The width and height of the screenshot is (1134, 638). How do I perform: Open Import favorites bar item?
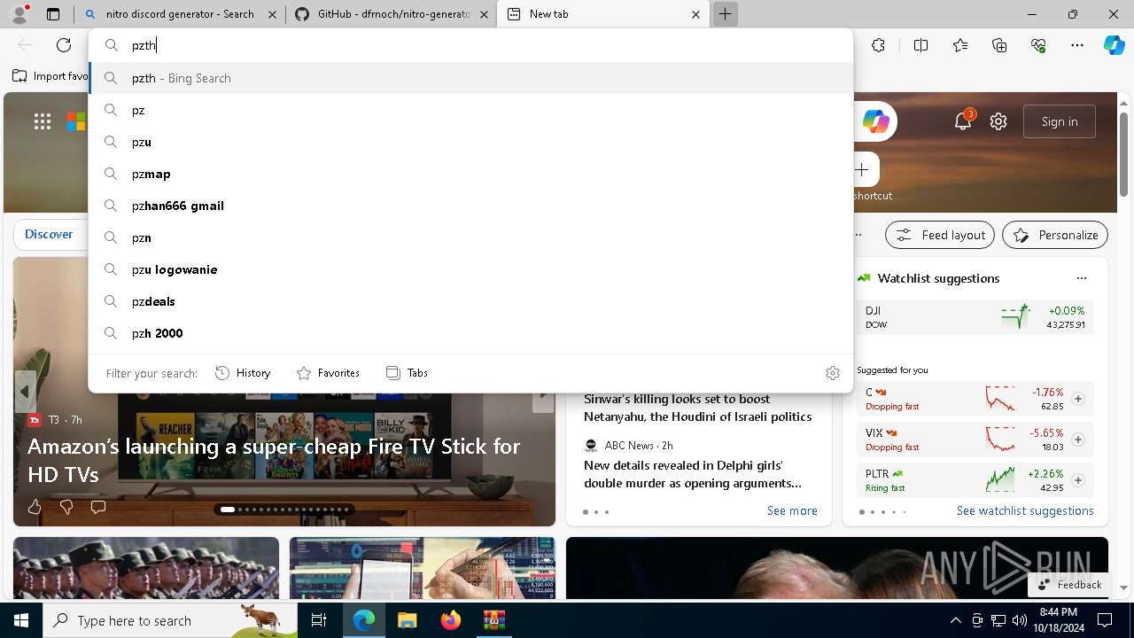[50, 76]
